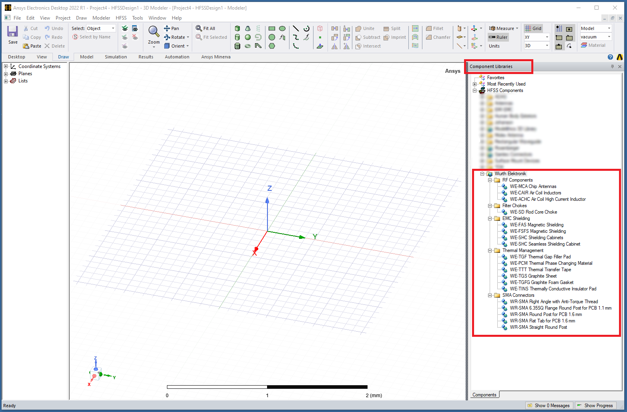627x412 pixels.
Task: Select the WE-SD Rod Core Choke component
Action: pos(534,212)
